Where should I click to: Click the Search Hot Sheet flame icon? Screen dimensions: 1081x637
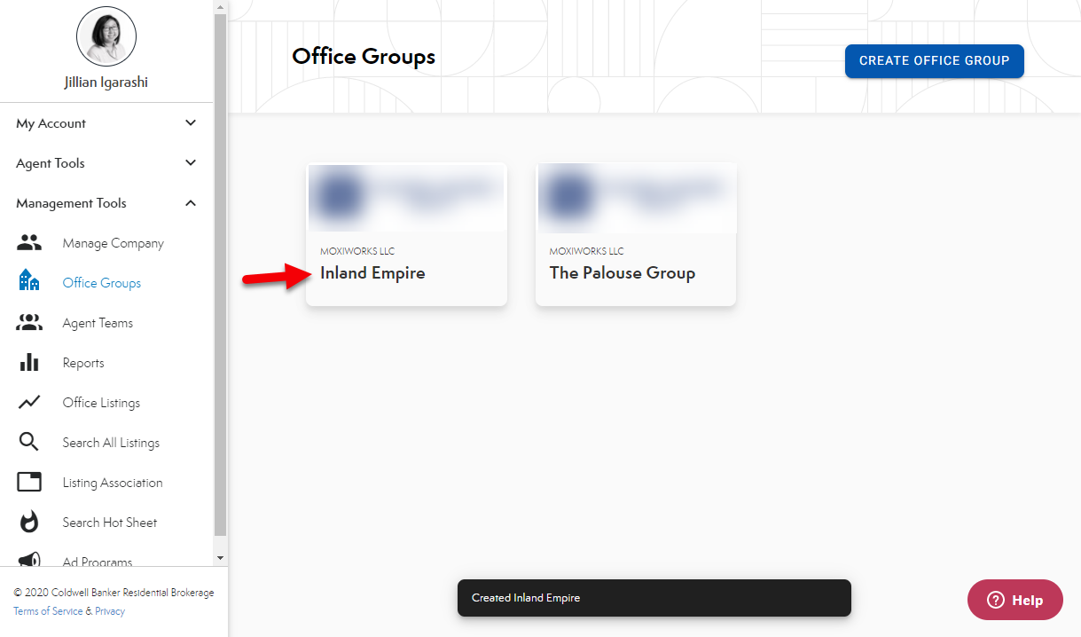coord(29,523)
